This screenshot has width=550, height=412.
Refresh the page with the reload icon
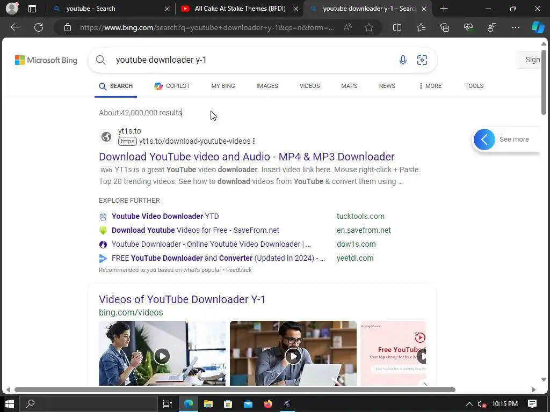click(39, 27)
